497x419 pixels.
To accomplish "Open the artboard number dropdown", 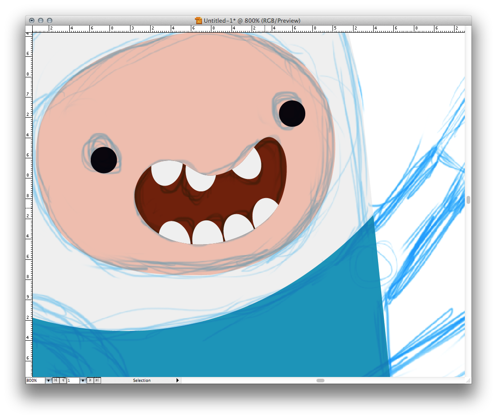I will pos(83,381).
